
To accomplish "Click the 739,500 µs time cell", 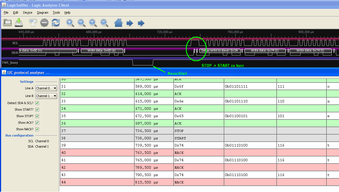I will click(x=154, y=145).
